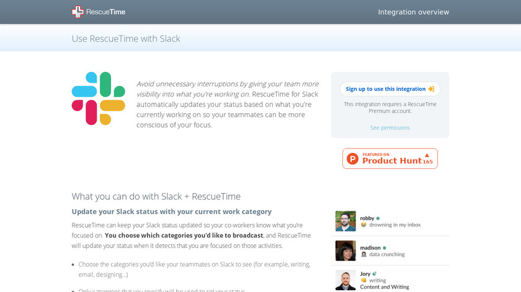This screenshot has width=521, height=292.
Task: Open the See permissions link
Action: (x=390, y=127)
